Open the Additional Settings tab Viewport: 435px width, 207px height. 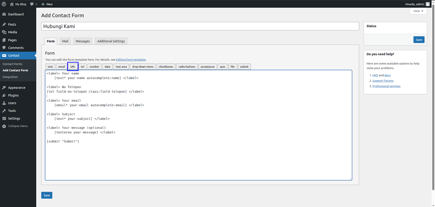111,41
